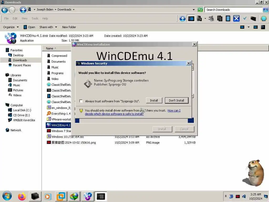
Task: Click the blue lined document toolbar icon
Action: point(228,19)
